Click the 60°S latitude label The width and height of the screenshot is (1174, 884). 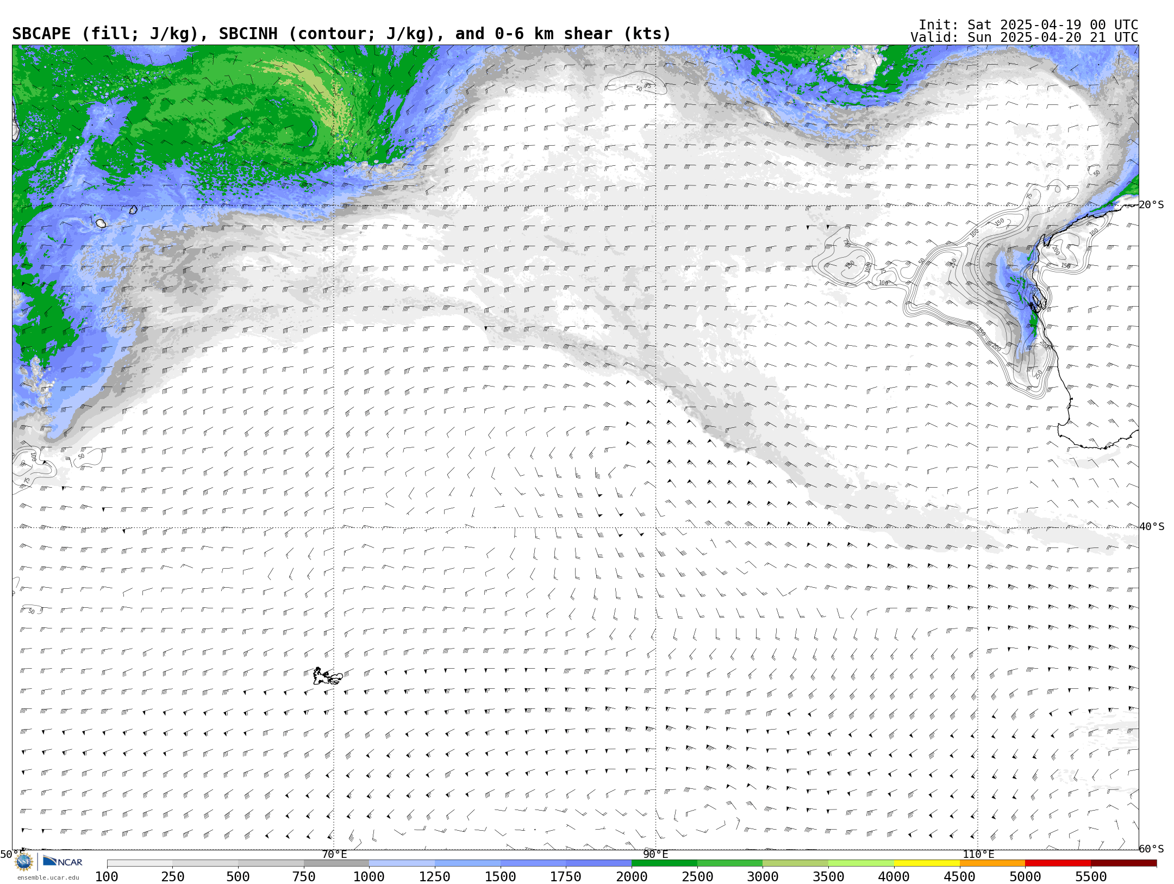[1151, 849]
